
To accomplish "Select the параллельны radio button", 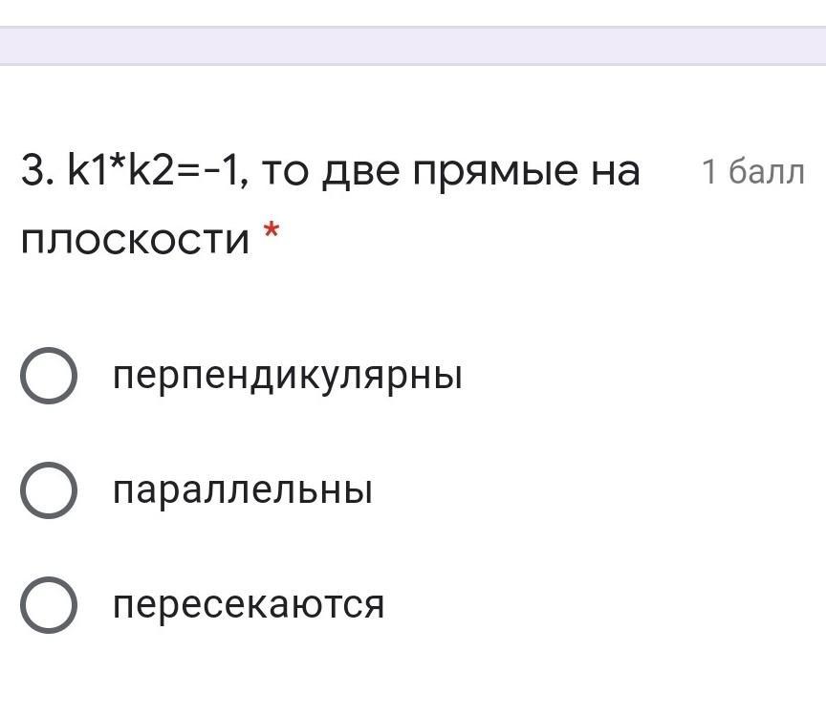I will pos(49,490).
